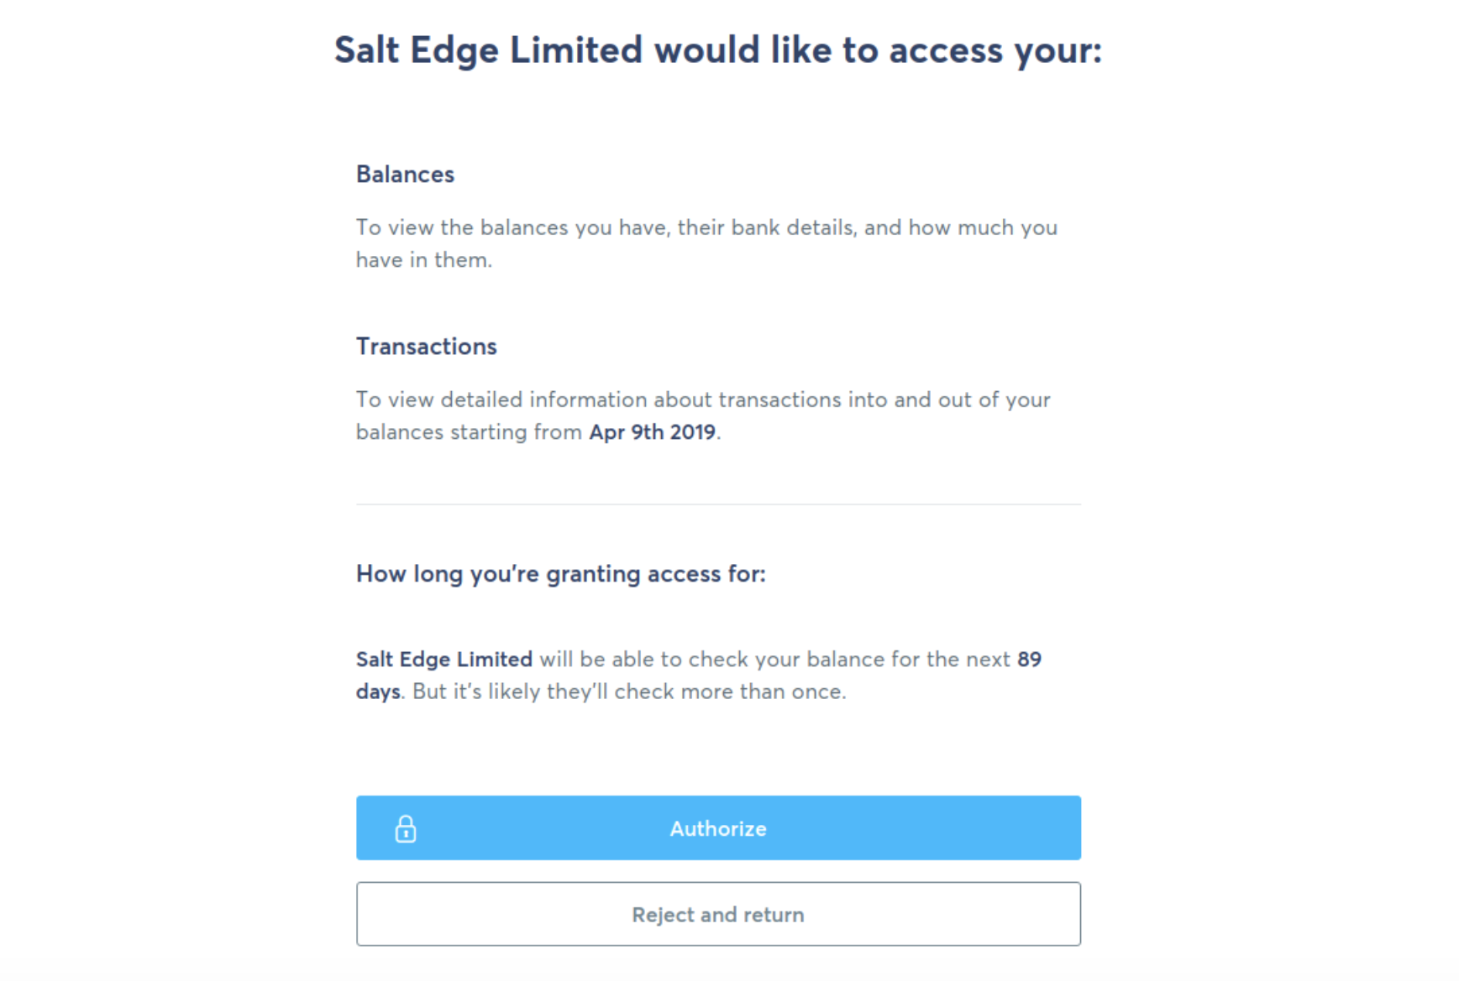The width and height of the screenshot is (1459, 981).
Task: Click 'access your:' at end of title
Action: [995, 50]
